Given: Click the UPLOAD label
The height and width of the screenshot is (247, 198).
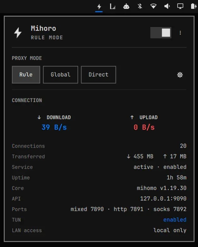Looking at the screenshot, I should (x=148, y=117).
